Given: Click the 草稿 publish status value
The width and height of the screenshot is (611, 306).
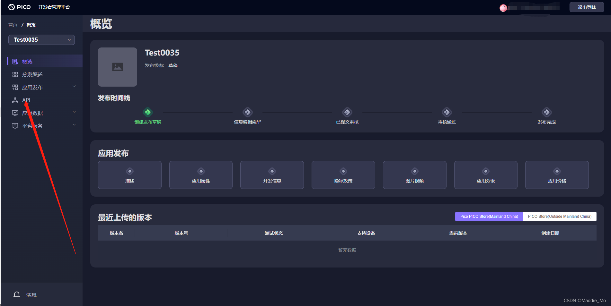Looking at the screenshot, I should pyautogui.click(x=173, y=65).
